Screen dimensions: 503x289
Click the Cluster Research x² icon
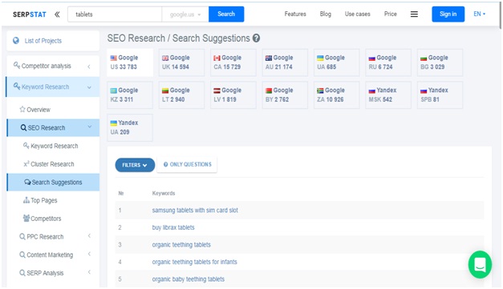26,164
